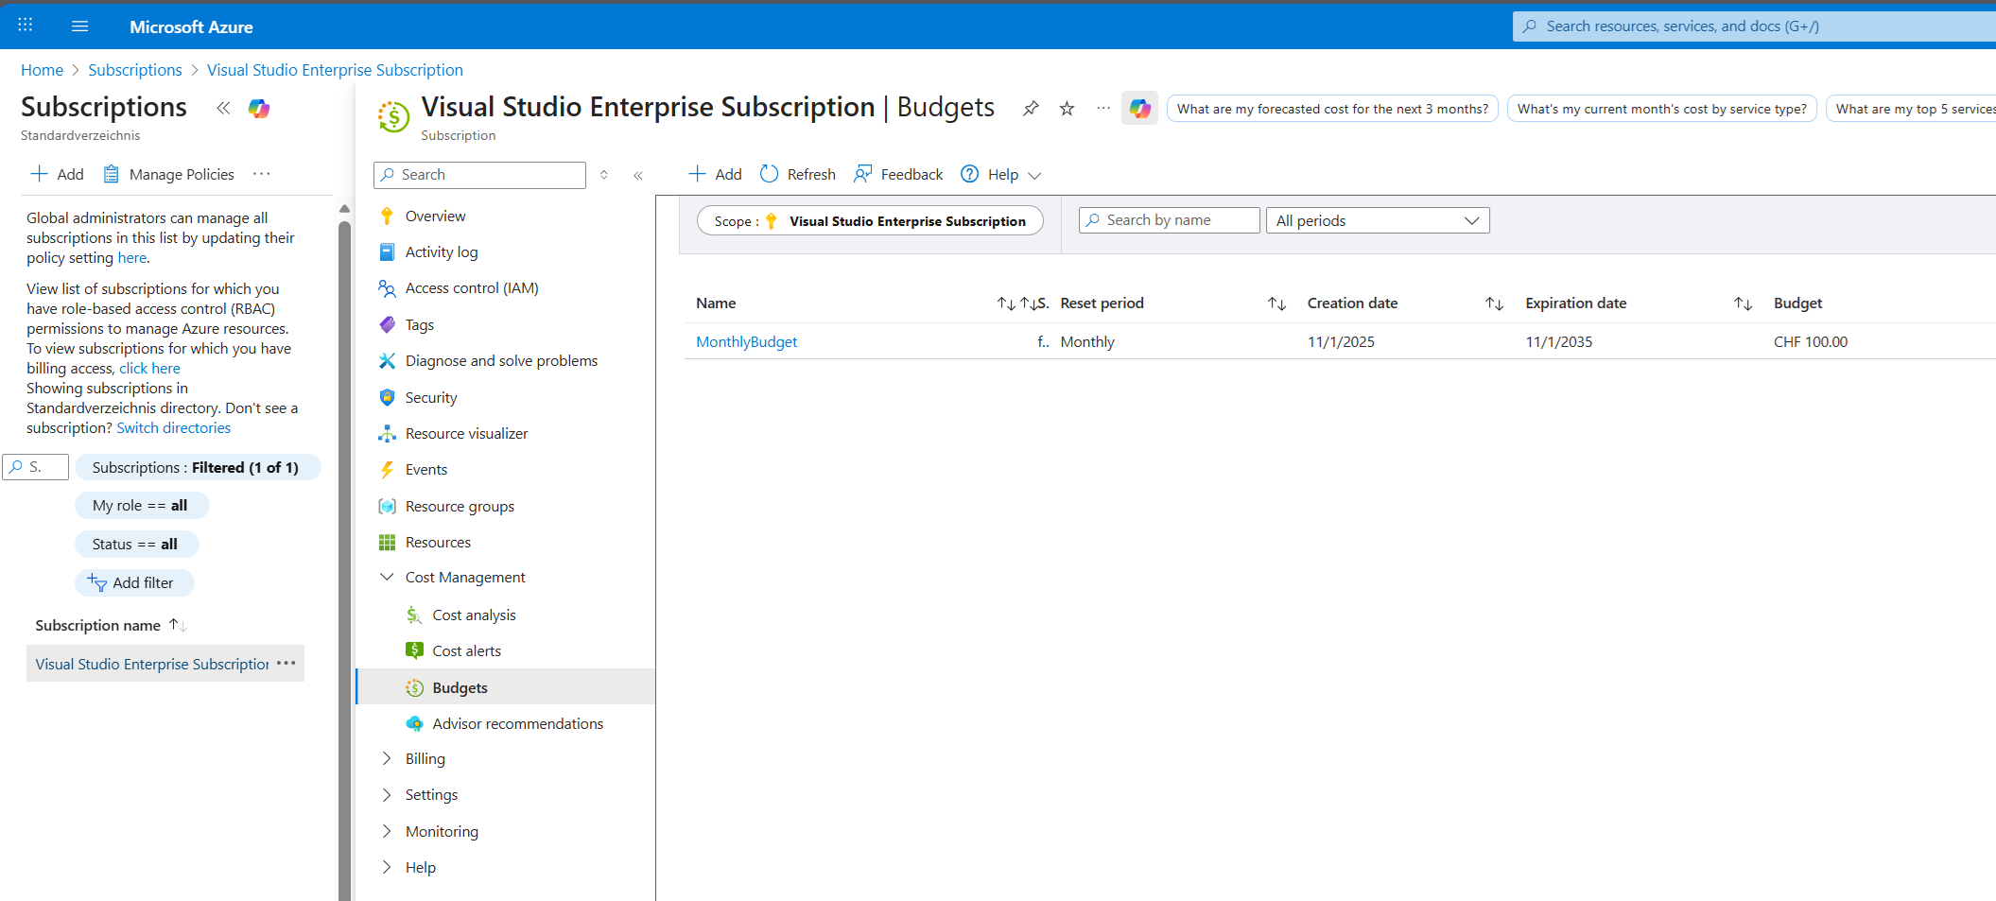The width and height of the screenshot is (1996, 901).
Task: Favorite this page using the star icon
Action: click(x=1067, y=109)
